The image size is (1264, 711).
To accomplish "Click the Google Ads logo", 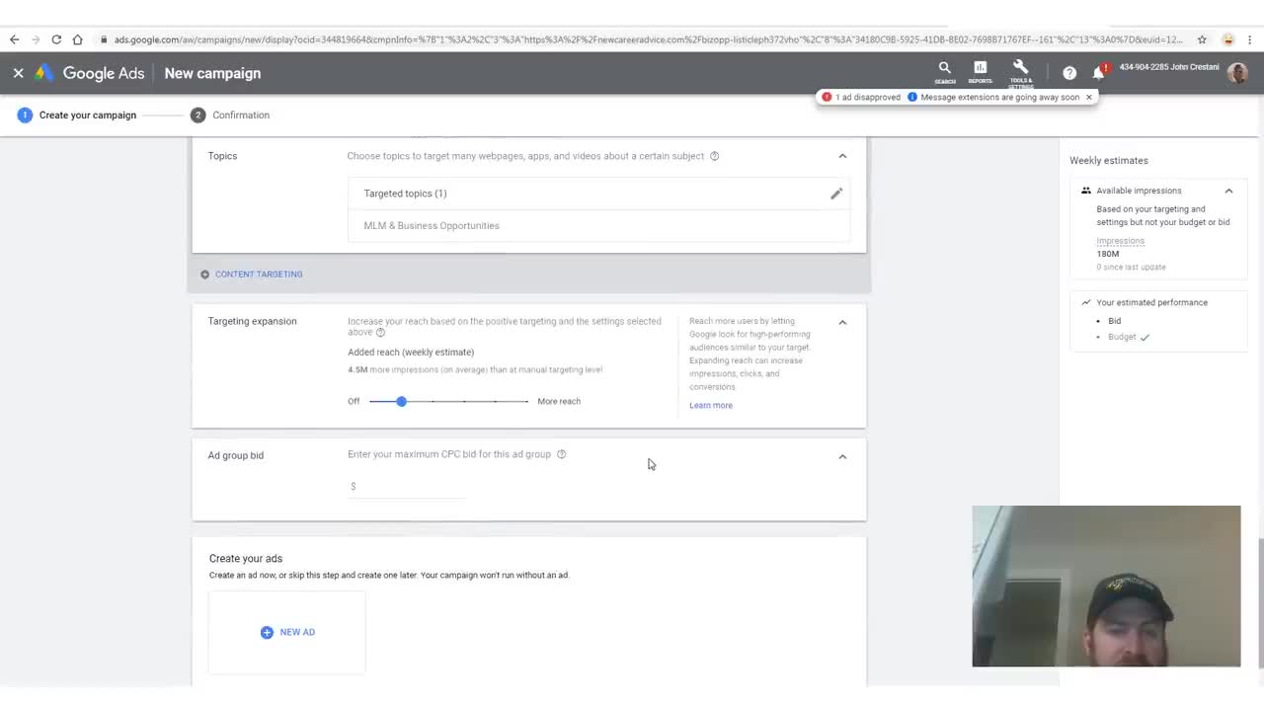I will click(91, 73).
